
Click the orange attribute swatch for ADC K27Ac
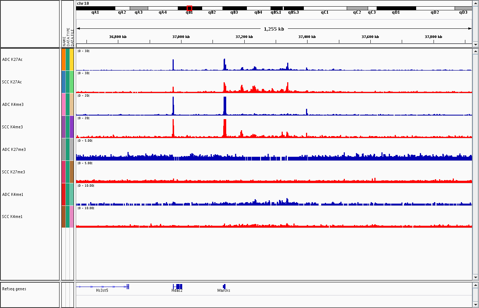(x=64, y=59)
